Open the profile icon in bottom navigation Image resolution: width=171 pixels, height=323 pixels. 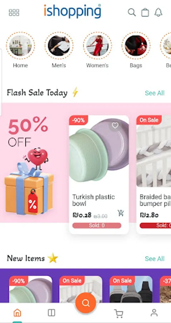coord(154,313)
